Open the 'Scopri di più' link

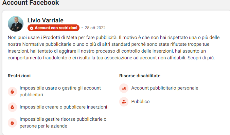click(x=201, y=58)
